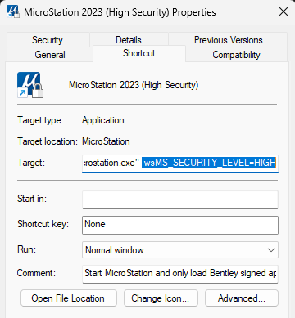Click the large MicroStation shortcut icon with padlock

[x=30, y=85]
